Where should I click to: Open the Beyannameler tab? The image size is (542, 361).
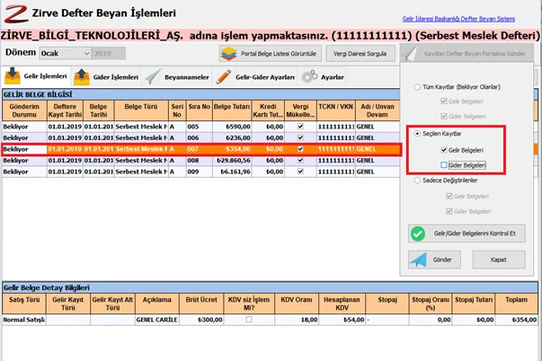[177, 76]
